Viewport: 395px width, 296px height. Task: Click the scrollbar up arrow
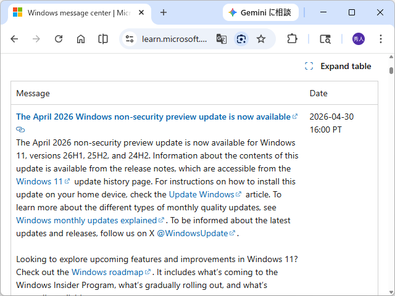tap(391, 57)
